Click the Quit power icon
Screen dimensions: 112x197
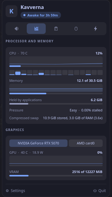pyautogui.click(x=95, y=191)
